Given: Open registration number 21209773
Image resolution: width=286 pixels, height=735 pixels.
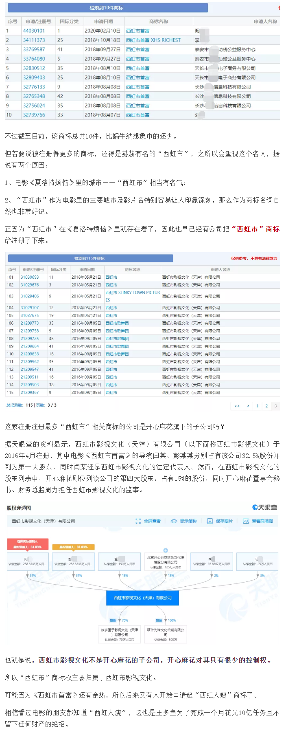Looking at the screenshot, I should coord(30,323).
